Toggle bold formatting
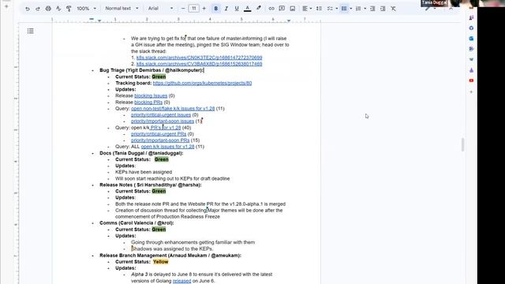This screenshot has height=284, width=505. click(215, 9)
